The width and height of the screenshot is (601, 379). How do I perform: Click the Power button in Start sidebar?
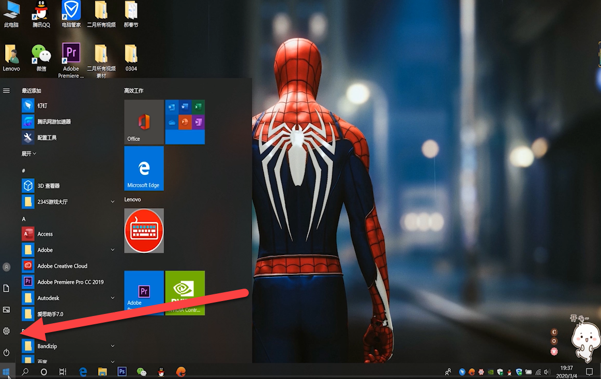point(7,352)
